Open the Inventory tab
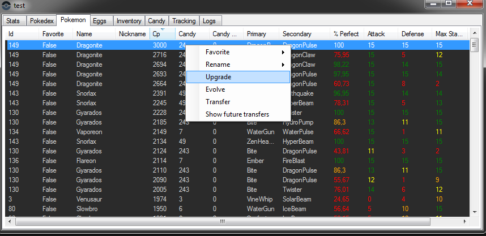486x236 pixels. click(x=129, y=21)
